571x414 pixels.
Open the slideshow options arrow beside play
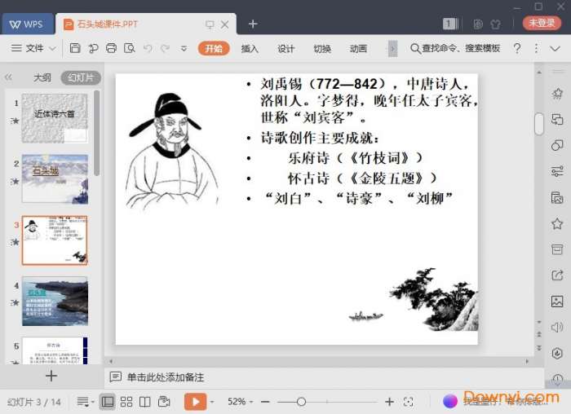[x=212, y=402]
